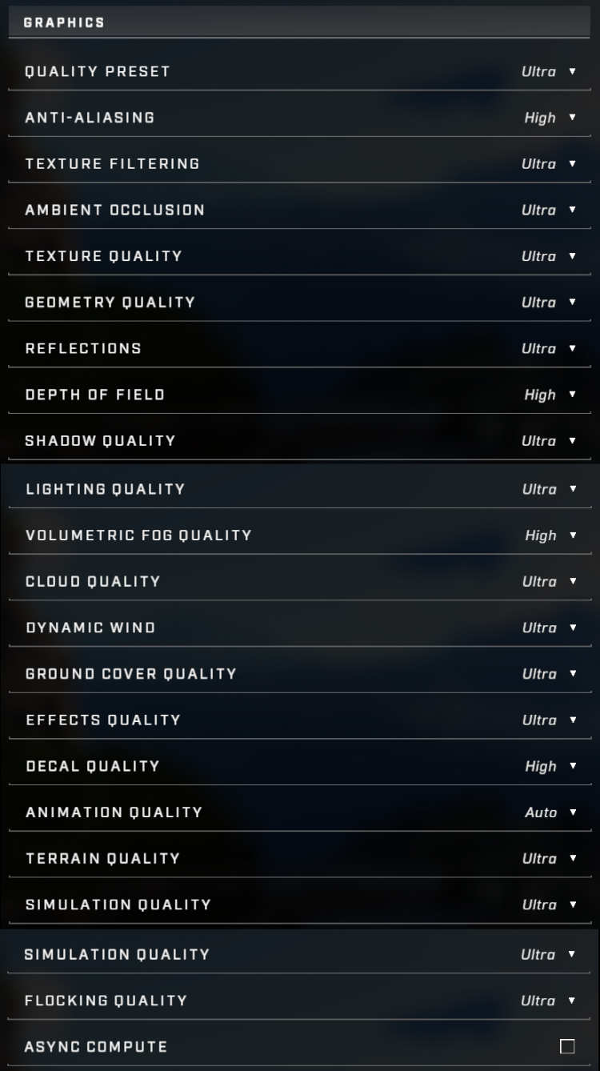Open the Reflections quality dropdown

[572, 348]
